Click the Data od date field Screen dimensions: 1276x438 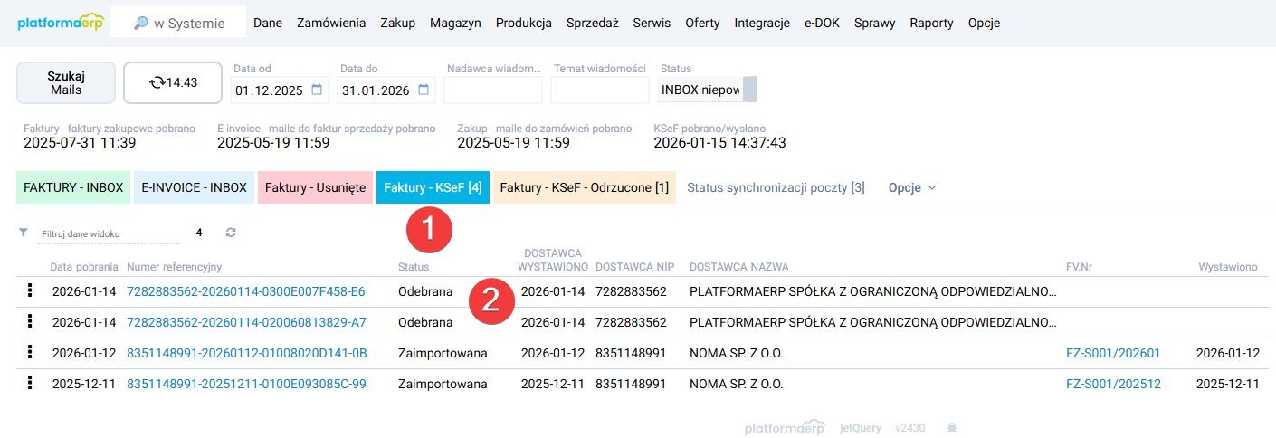280,90
